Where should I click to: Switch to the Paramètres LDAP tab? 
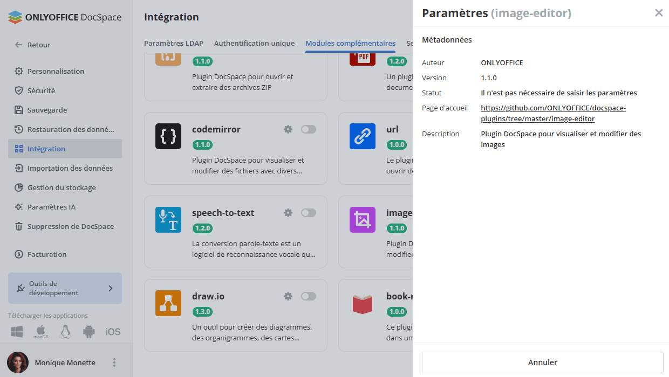(x=175, y=43)
